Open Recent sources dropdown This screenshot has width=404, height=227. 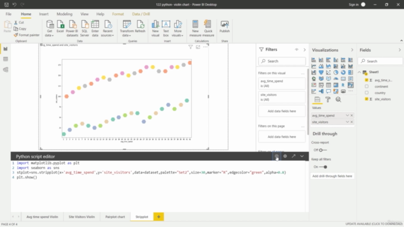click(x=107, y=28)
